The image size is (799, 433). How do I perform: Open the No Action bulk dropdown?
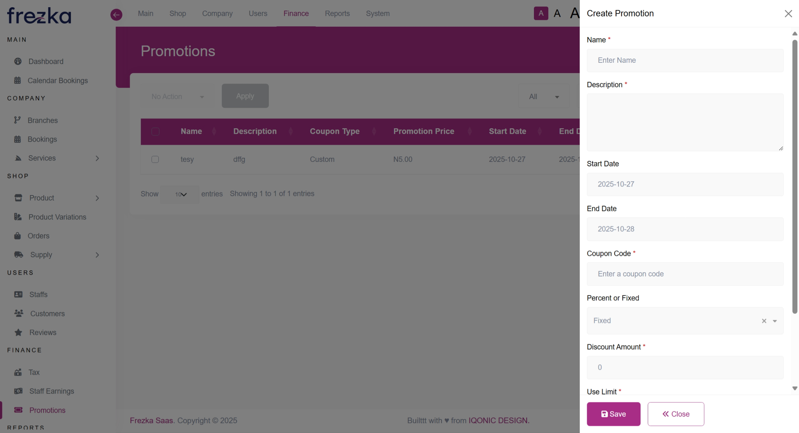click(178, 97)
